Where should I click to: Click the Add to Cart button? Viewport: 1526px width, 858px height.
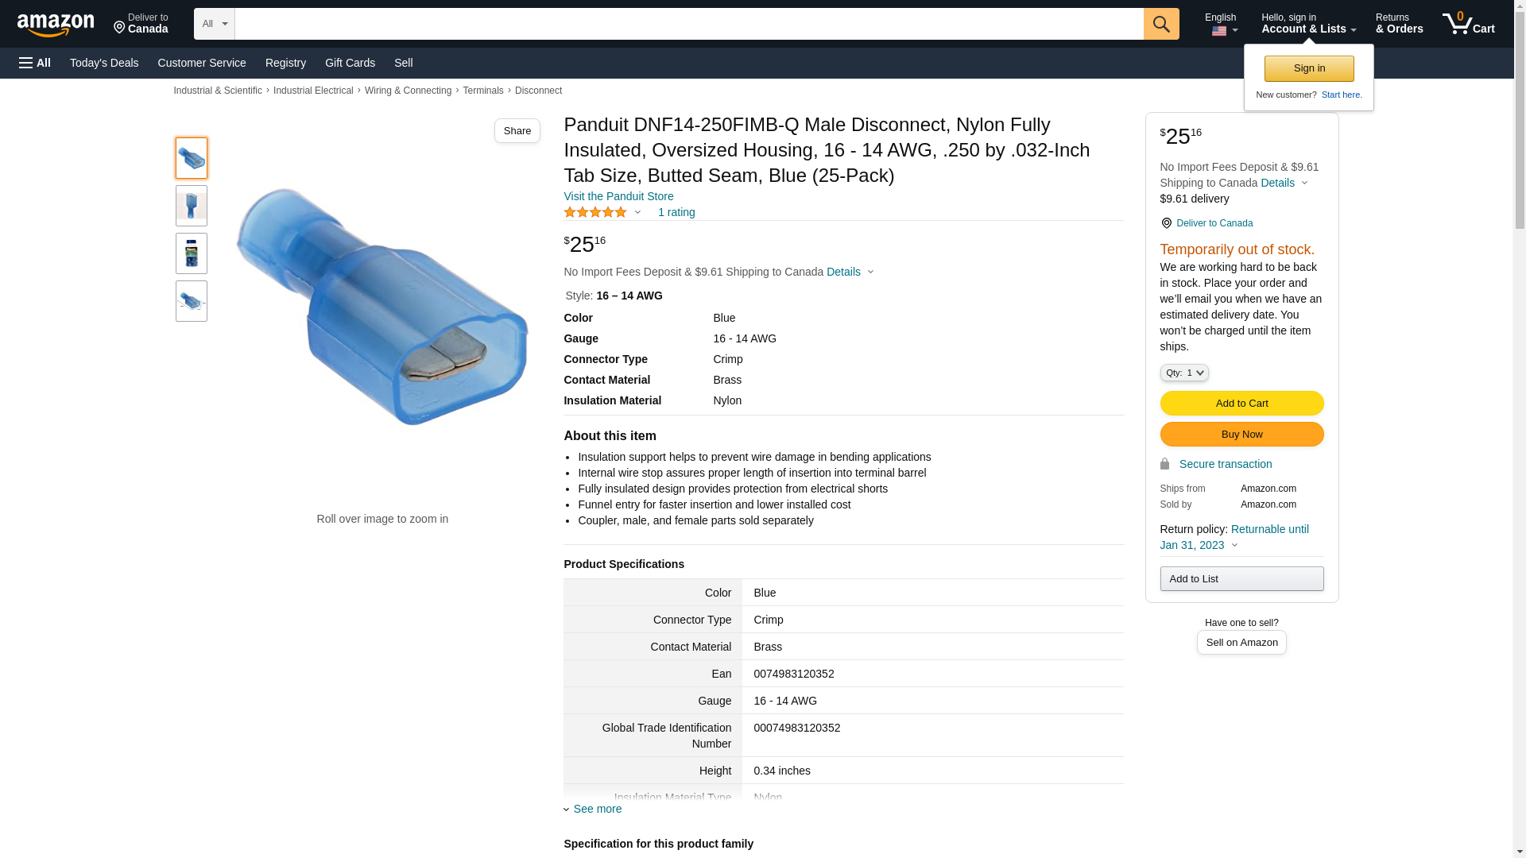(x=1241, y=404)
